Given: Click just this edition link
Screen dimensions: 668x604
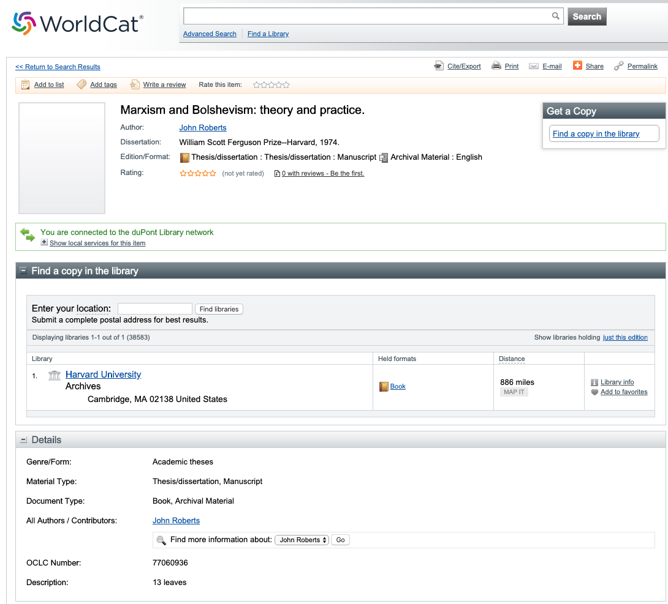Looking at the screenshot, I should coord(625,337).
